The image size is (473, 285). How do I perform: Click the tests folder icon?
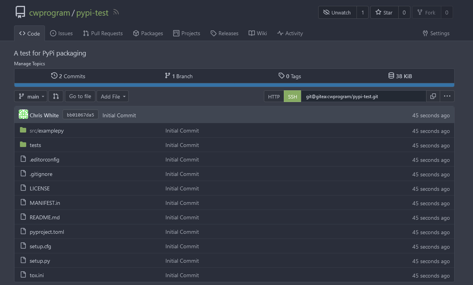tap(23, 145)
